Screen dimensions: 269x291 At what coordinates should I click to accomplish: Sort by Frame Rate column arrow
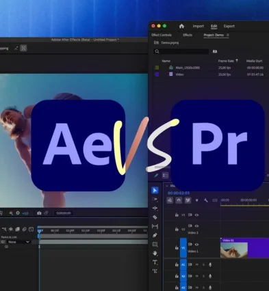237,61
